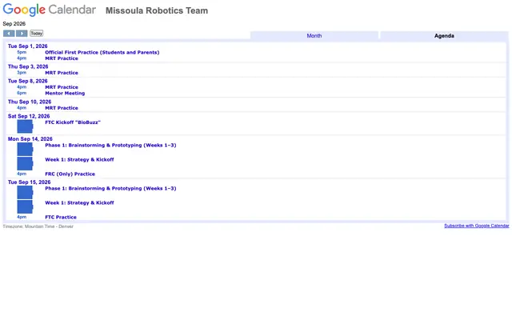This screenshot has height=320, width=512.
Task: Switch to the Month tab
Action: coord(314,35)
